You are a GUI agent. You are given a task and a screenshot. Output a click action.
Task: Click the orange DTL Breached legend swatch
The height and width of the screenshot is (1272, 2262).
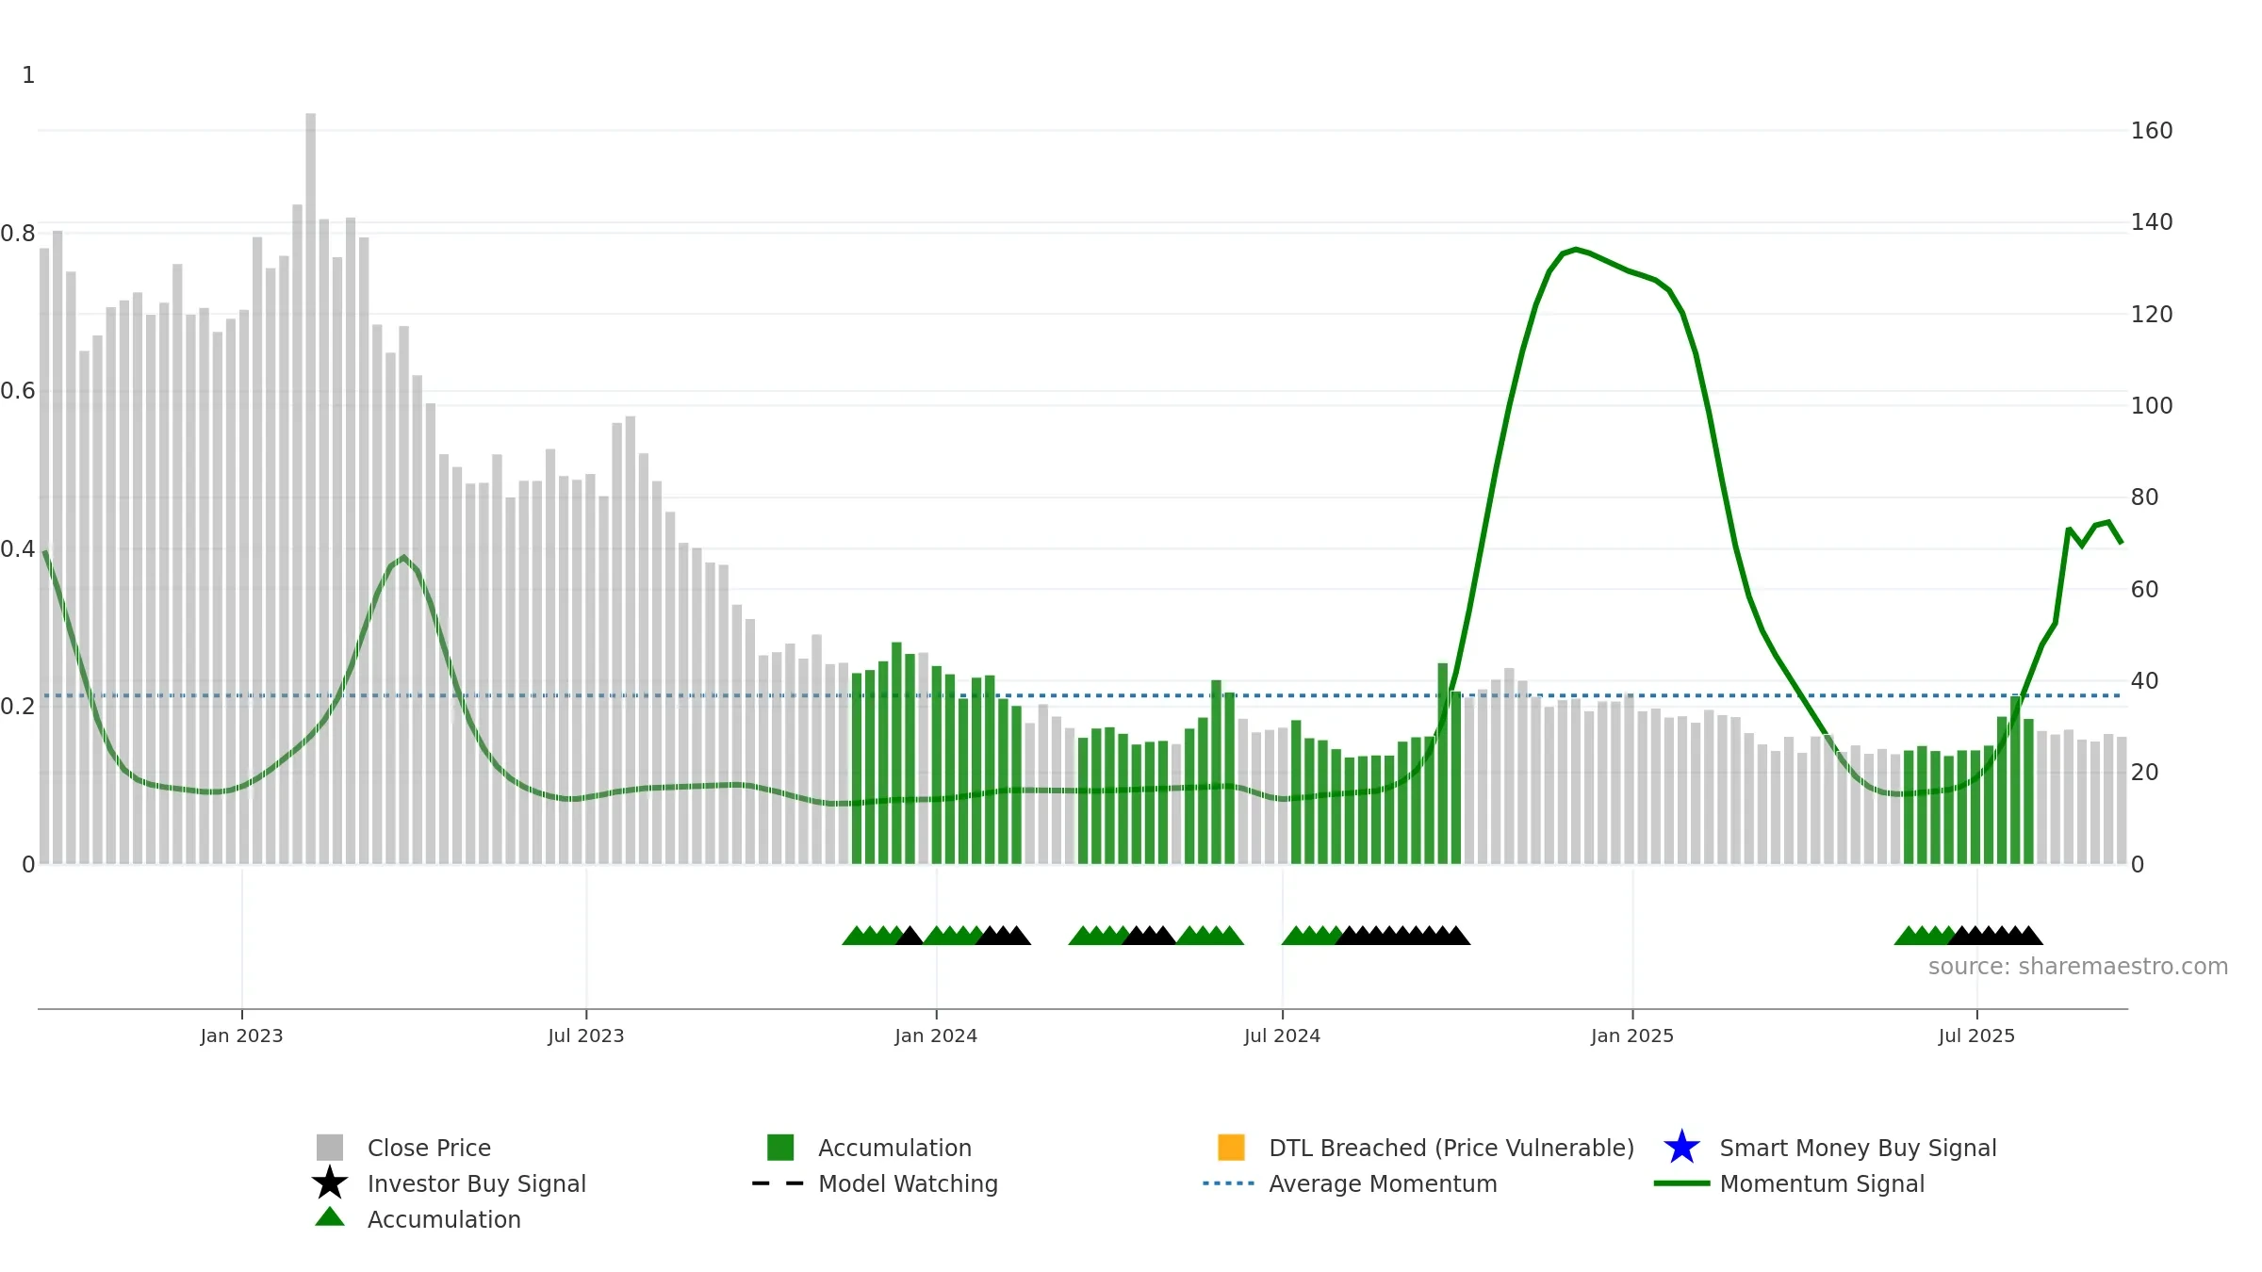pyautogui.click(x=1231, y=1148)
